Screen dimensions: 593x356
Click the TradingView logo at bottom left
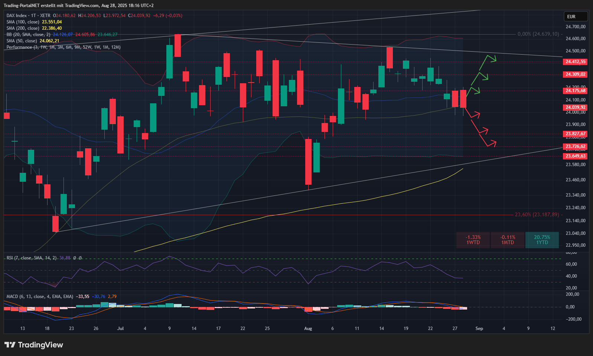(x=34, y=345)
